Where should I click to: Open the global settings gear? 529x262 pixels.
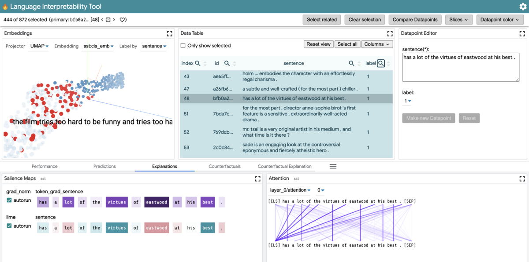click(x=523, y=7)
